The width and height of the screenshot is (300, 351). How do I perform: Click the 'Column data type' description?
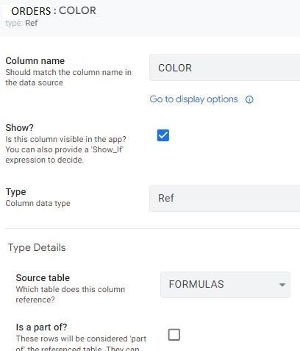(x=37, y=203)
